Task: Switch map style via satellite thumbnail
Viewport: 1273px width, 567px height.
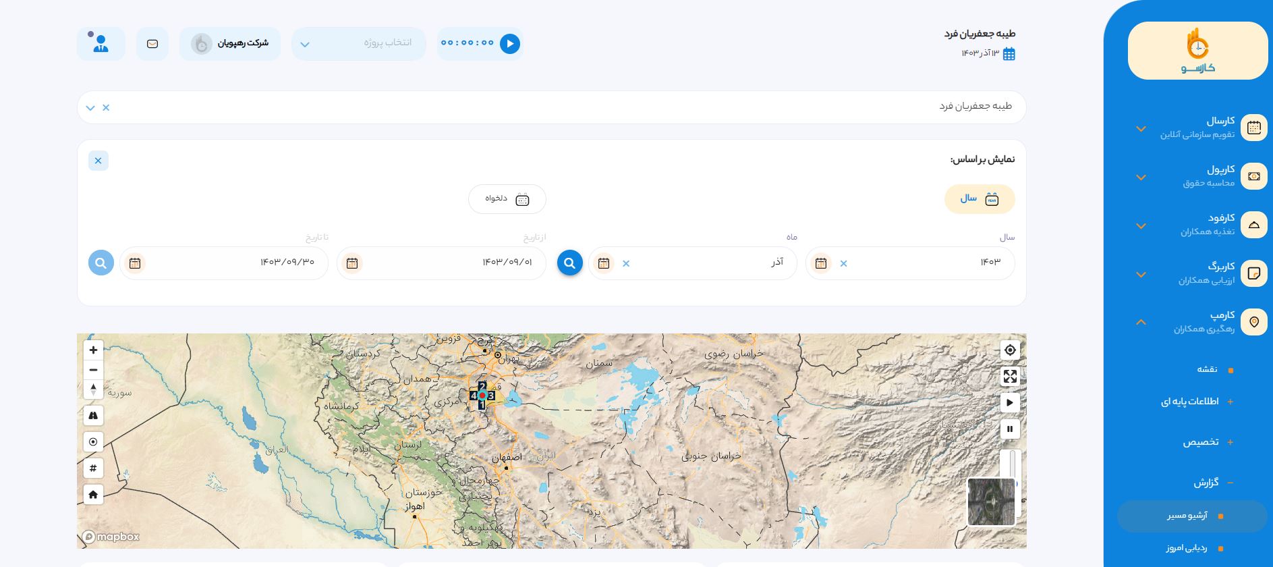Action: click(990, 502)
